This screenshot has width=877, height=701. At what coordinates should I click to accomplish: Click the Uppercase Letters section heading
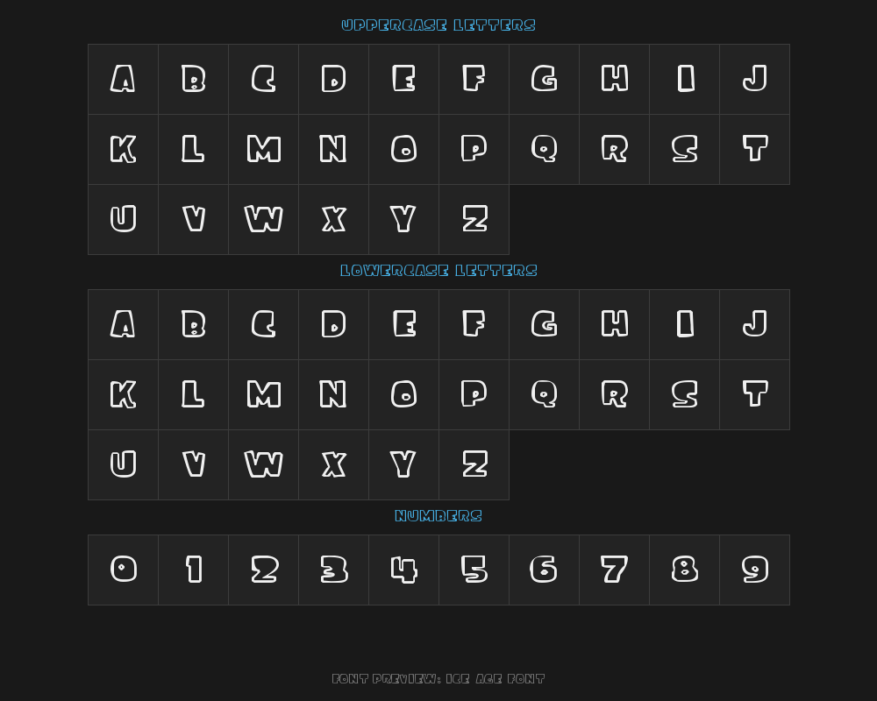(x=438, y=25)
